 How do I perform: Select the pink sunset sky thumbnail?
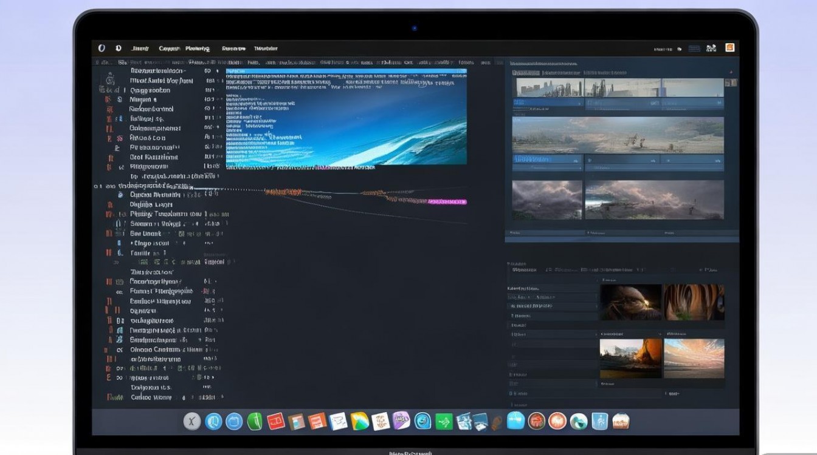tap(694, 359)
